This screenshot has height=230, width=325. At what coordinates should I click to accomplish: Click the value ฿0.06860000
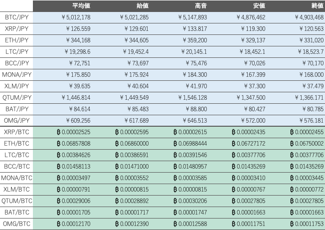132,143
